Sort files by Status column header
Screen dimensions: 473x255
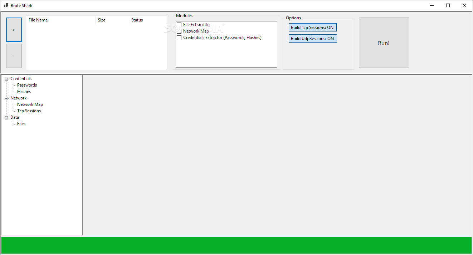(x=148, y=20)
